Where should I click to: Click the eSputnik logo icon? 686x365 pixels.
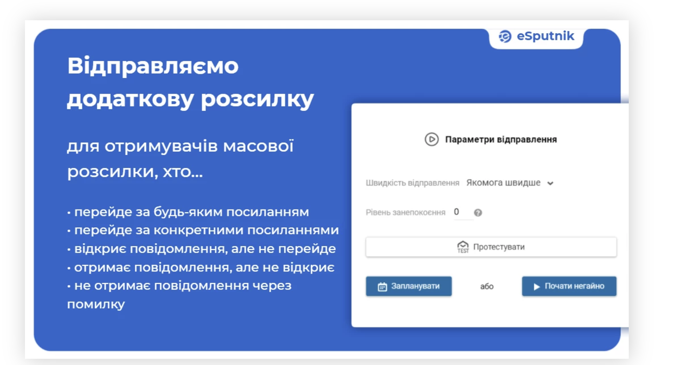pyautogui.click(x=505, y=36)
